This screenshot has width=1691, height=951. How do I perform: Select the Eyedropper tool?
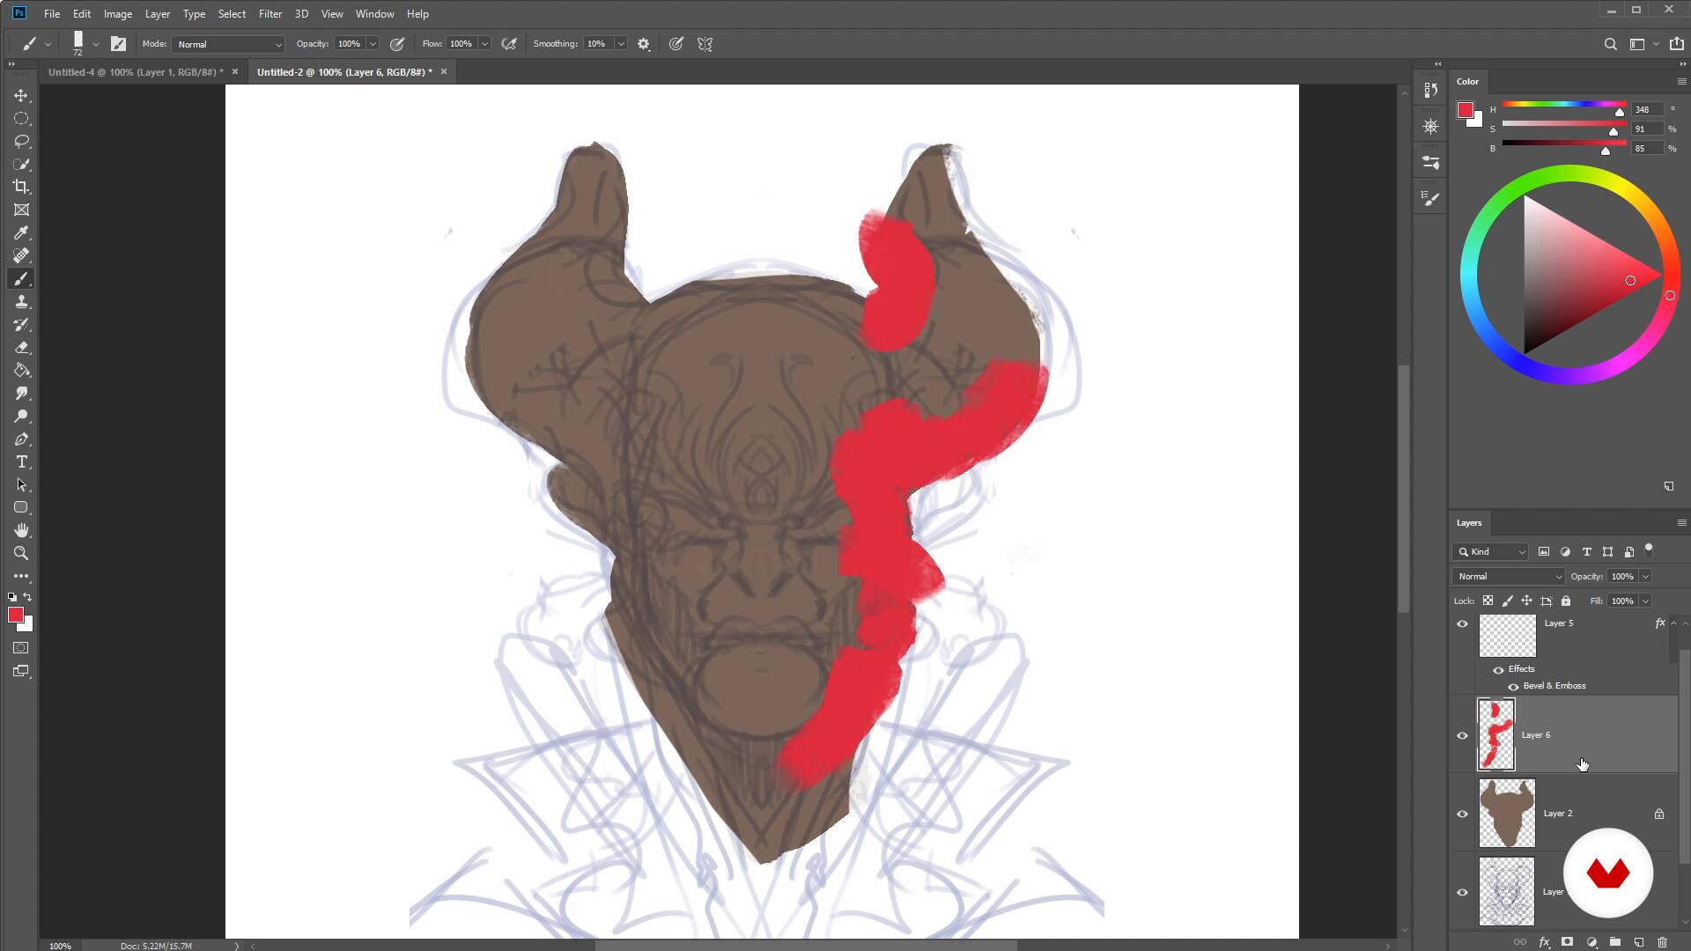[x=21, y=232]
